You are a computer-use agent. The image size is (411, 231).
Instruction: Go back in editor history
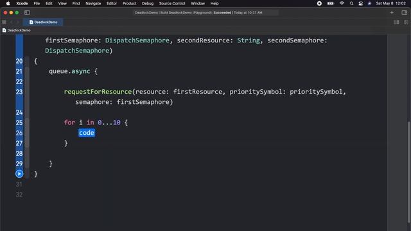click(12, 22)
